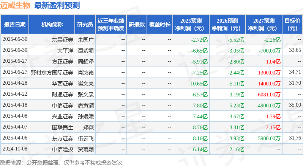
Task: Click analyst name 崔文亮
Action: pos(86,84)
